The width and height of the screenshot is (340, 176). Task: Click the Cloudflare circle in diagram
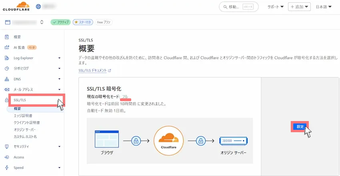[x=168, y=141]
